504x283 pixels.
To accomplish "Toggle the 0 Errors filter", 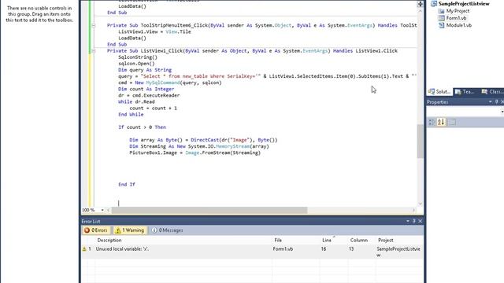I will pyautogui.click(x=96, y=230).
